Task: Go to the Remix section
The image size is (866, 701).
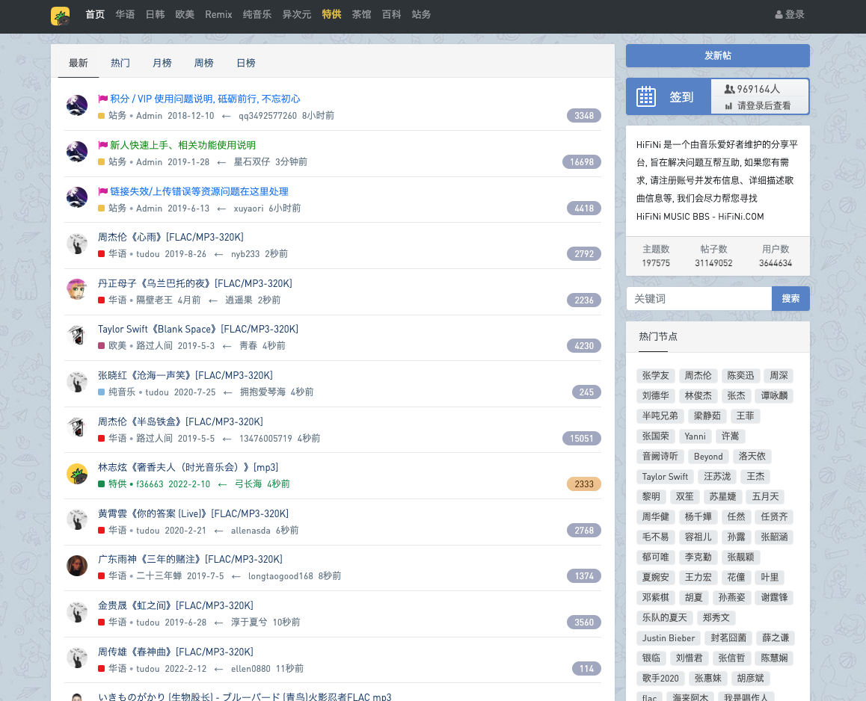Action: [218, 14]
